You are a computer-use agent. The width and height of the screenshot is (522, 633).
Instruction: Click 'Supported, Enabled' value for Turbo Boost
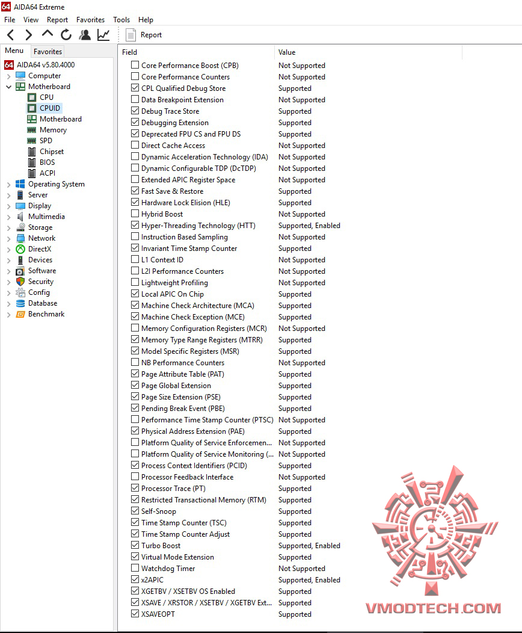(309, 545)
